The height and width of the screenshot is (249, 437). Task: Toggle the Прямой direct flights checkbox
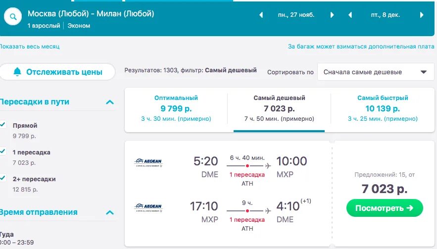coord(3,125)
